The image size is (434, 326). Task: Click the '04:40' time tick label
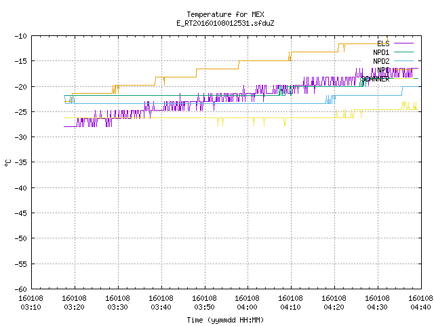(420, 307)
